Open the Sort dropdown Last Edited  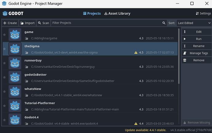tap(194, 23)
